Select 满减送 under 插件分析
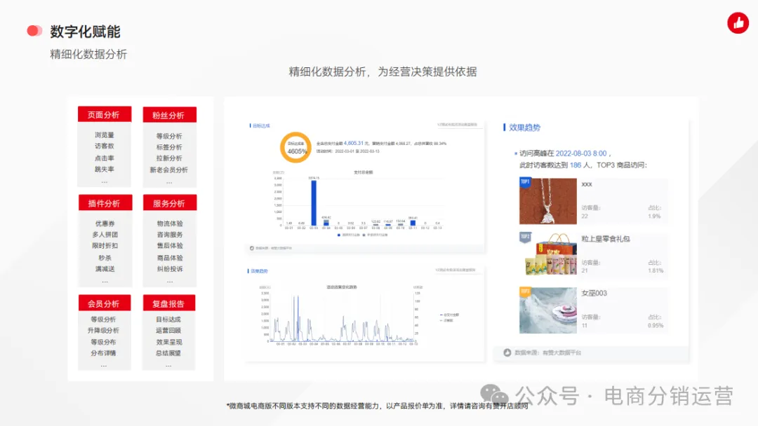The image size is (758, 426). coord(105,269)
